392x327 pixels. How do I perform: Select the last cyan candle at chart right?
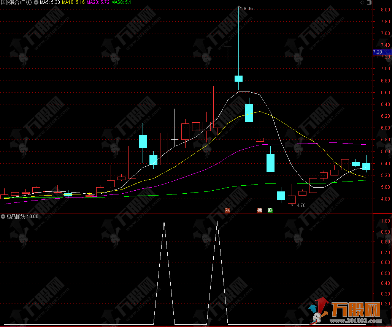coord(366,167)
